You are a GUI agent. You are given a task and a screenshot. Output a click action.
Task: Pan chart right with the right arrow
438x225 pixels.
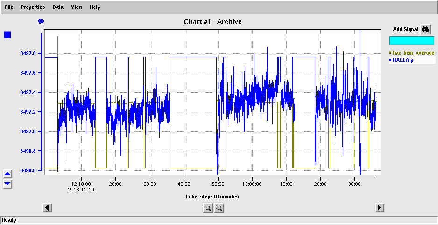pos(380,208)
